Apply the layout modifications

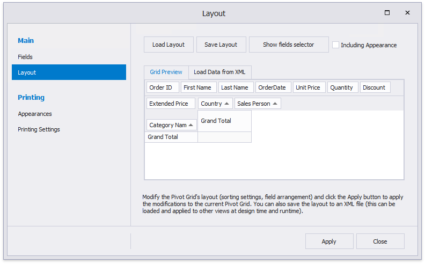point(329,241)
